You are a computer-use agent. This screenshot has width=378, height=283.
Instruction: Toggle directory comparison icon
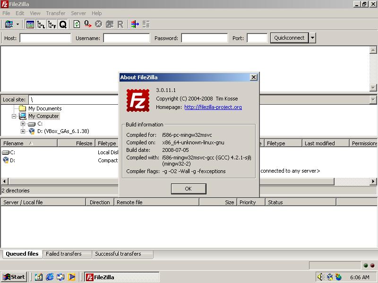tap(146, 25)
